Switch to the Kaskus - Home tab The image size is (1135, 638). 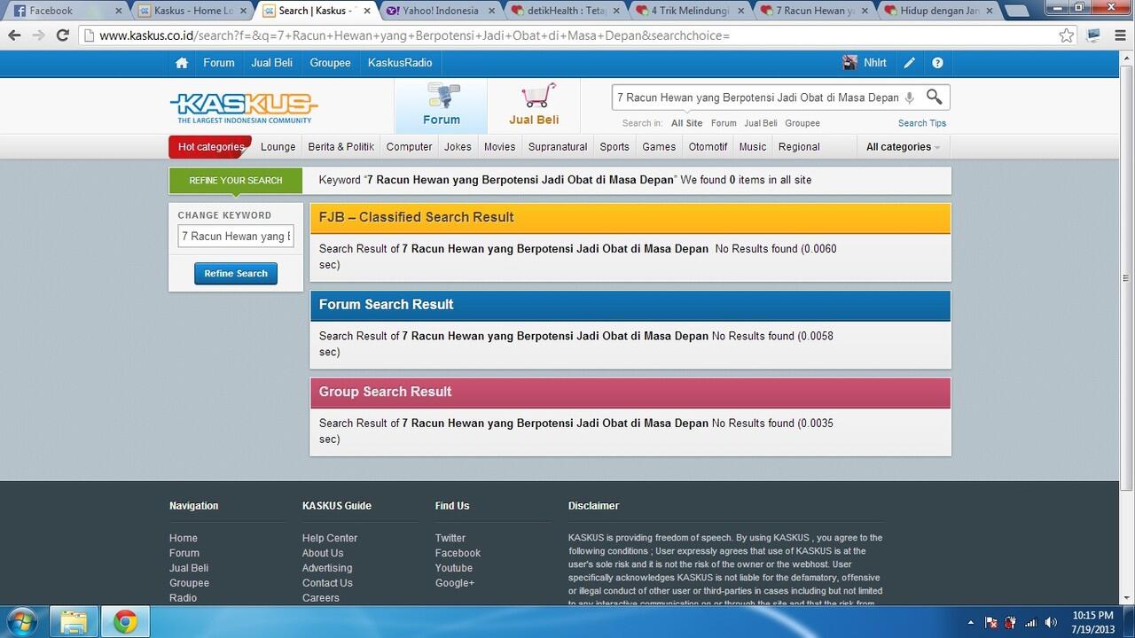coord(192,11)
